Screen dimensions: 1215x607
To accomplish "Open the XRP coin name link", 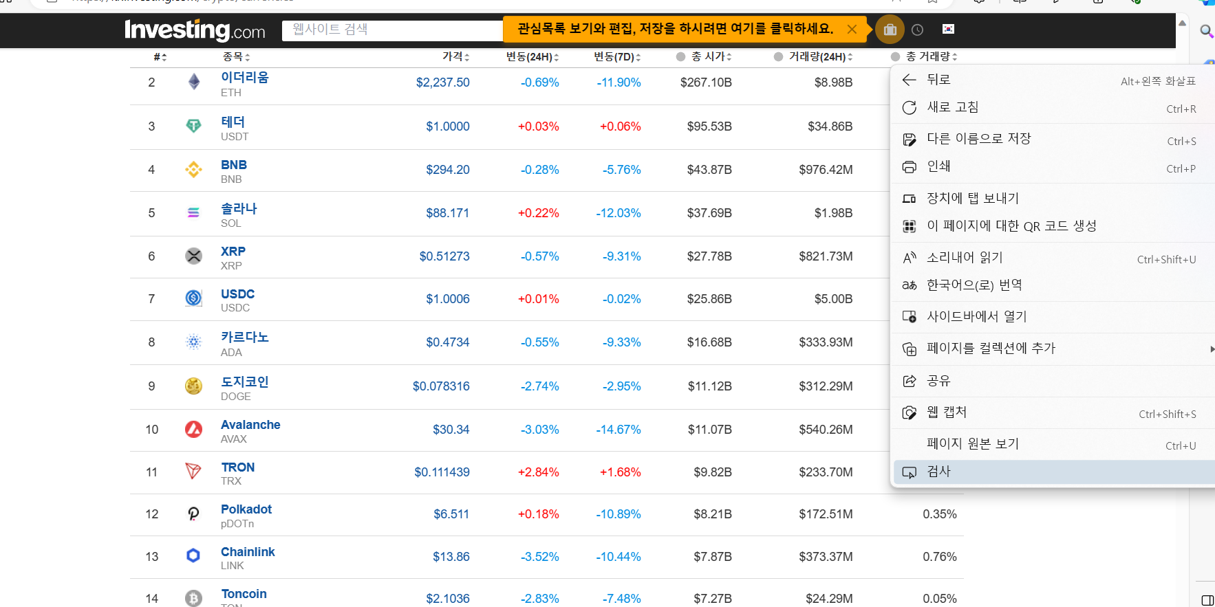I will point(233,252).
